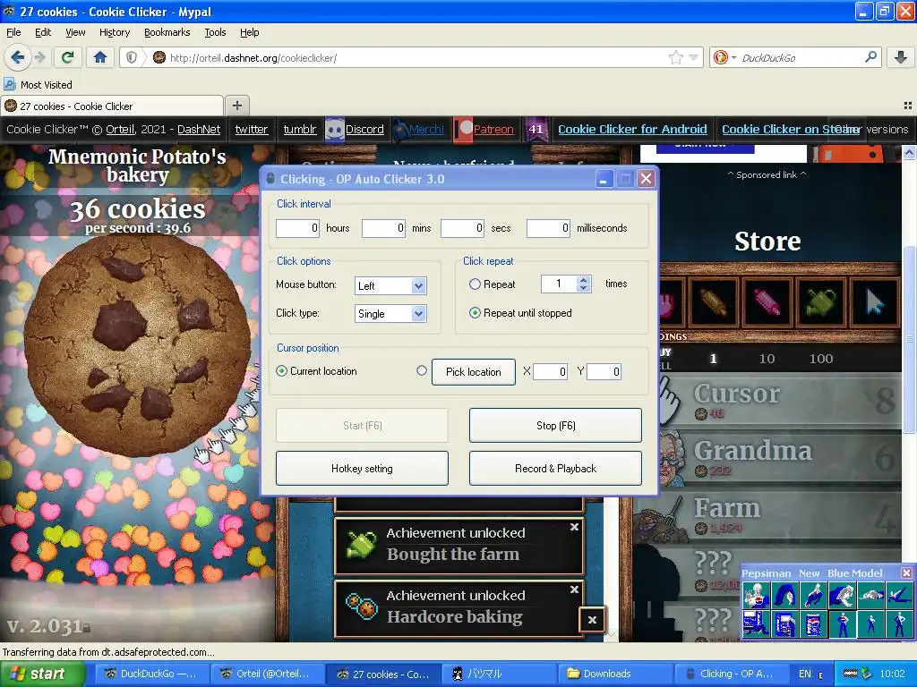Viewport: 917px width, 687px height.
Task: Open the History menu
Action: [x=115, y=32]
